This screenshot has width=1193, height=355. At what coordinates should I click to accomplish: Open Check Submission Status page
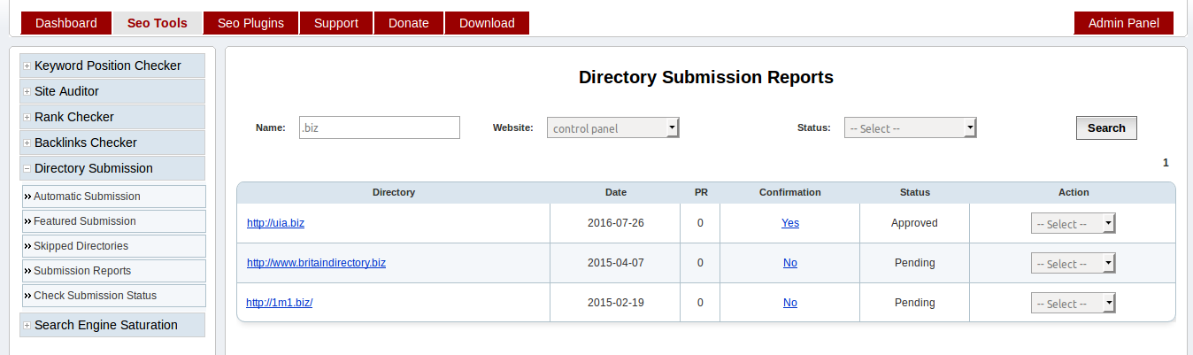tap(114, 296)
